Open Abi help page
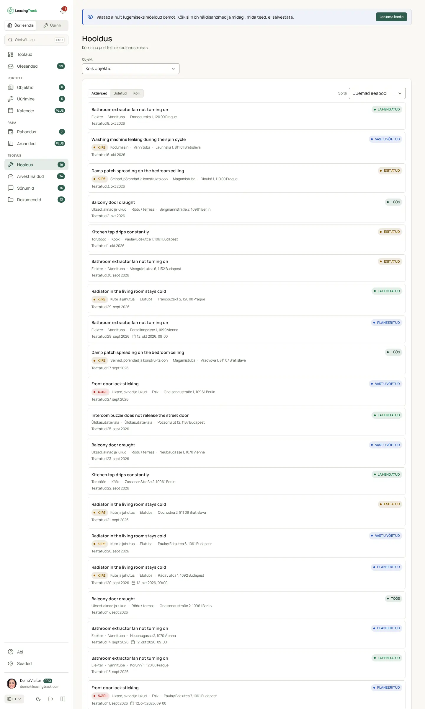 click(x=36, y=652)
